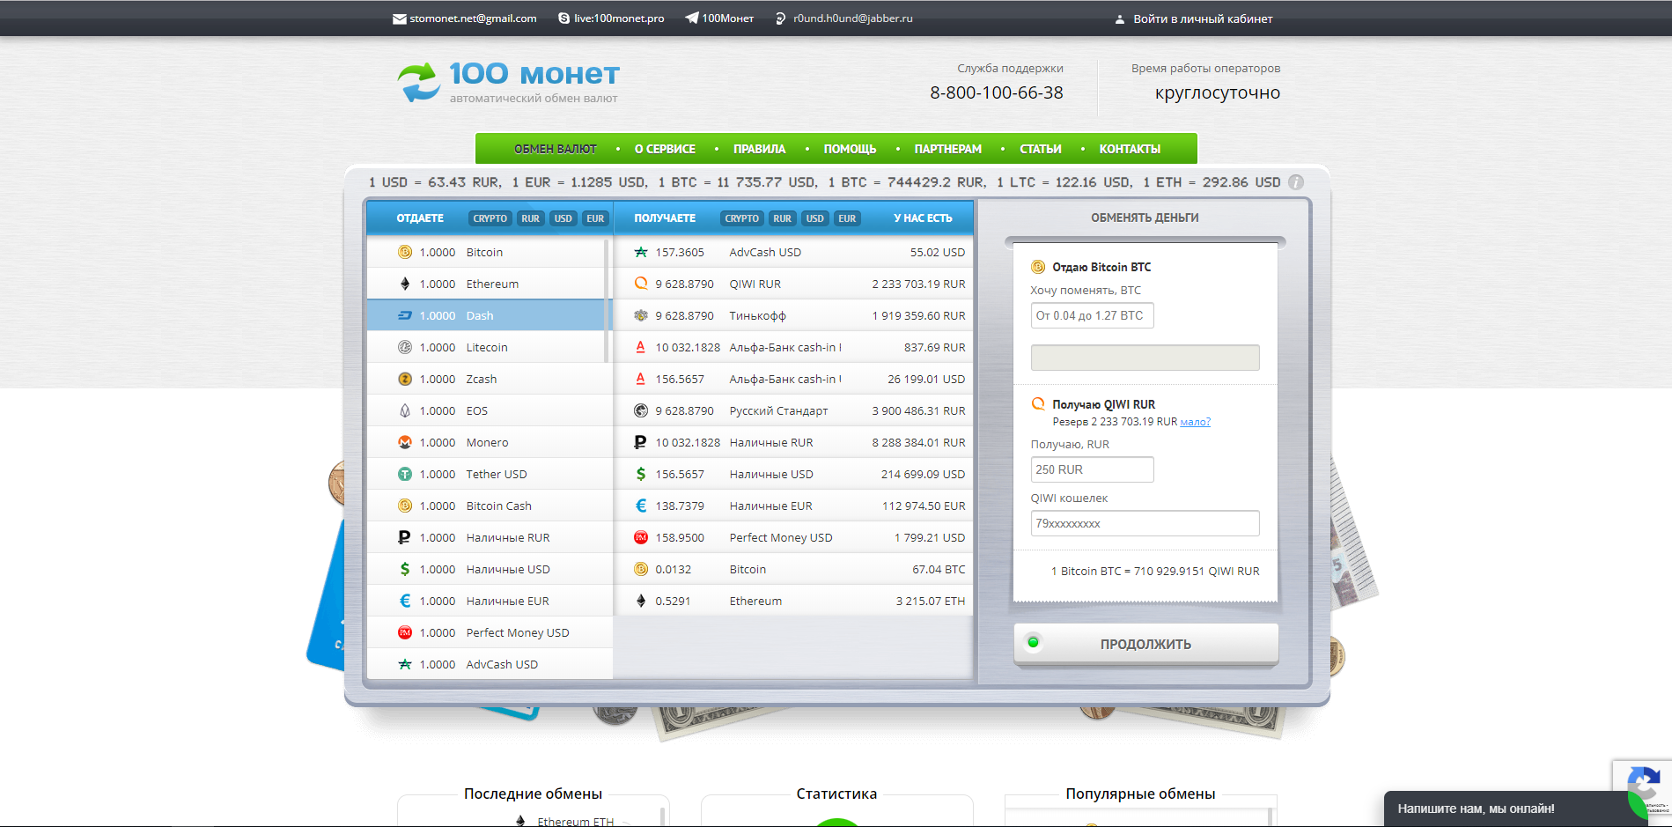Click the dollar icon beside give-list Наличные USD
The image size is (1672, 827).
click(x=405, y=569)
